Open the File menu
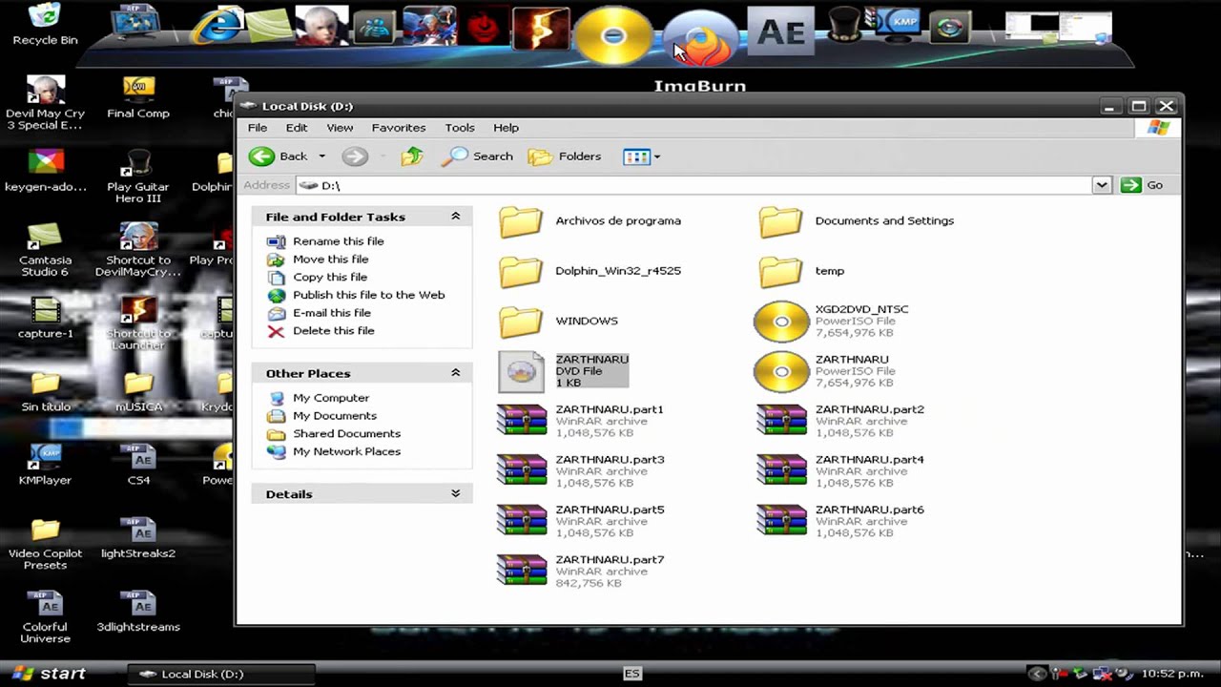This screenshot has height=687, width=1221. [258, 128]
